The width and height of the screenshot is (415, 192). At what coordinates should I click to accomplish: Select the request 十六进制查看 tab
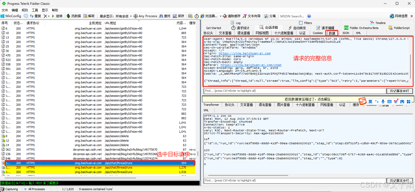[284, 33]
